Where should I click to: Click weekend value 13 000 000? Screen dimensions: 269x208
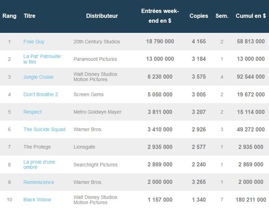160,59
